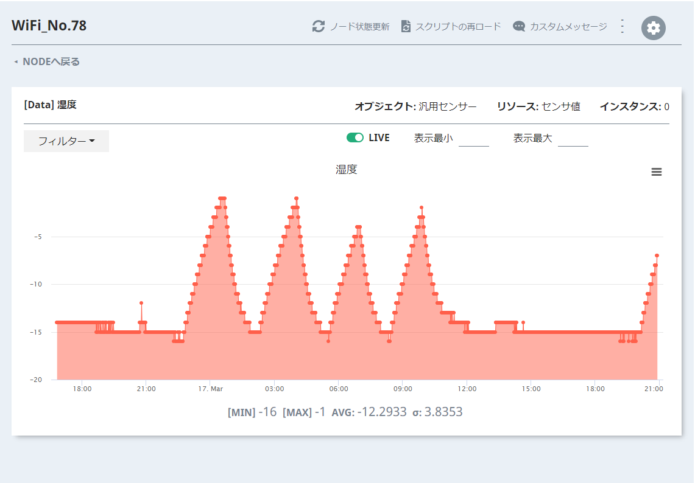Click the script document icon beside スクリプトの再ロード

tap(406, 27)
